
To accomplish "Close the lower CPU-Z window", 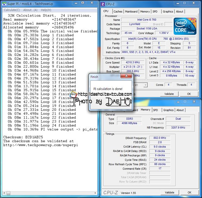I will tap(194, 102).
